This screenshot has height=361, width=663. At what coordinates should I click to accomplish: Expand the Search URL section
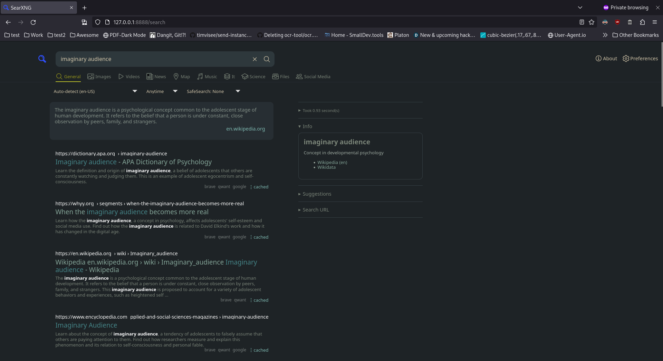tap(314, 210)
